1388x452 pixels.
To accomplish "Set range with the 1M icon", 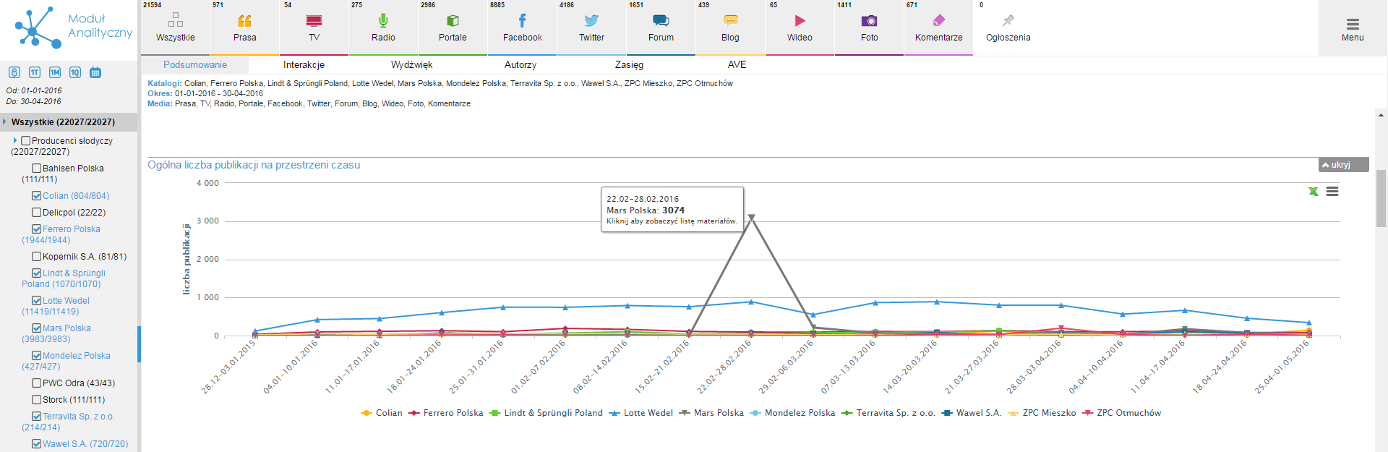I will (x=55, y=72).
